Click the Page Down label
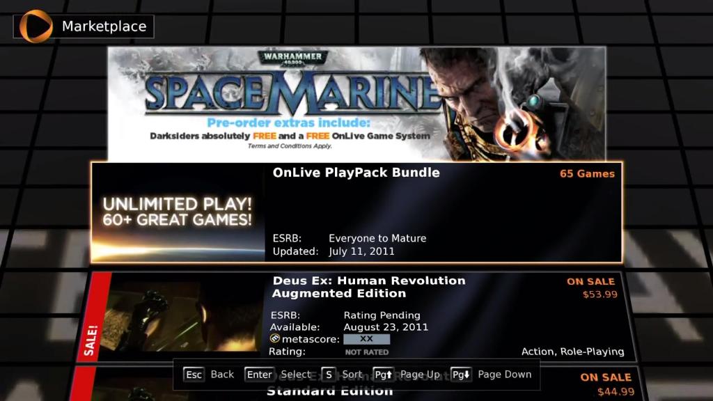This screenshot has width=713, height=401. [x=504, y=375]
